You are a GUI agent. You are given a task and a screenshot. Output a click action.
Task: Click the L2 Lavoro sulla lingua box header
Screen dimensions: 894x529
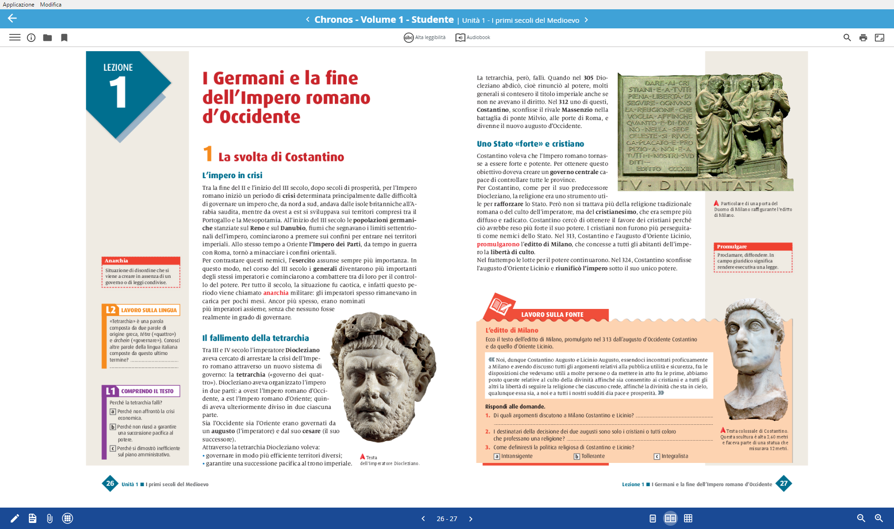tap(141, 310)
